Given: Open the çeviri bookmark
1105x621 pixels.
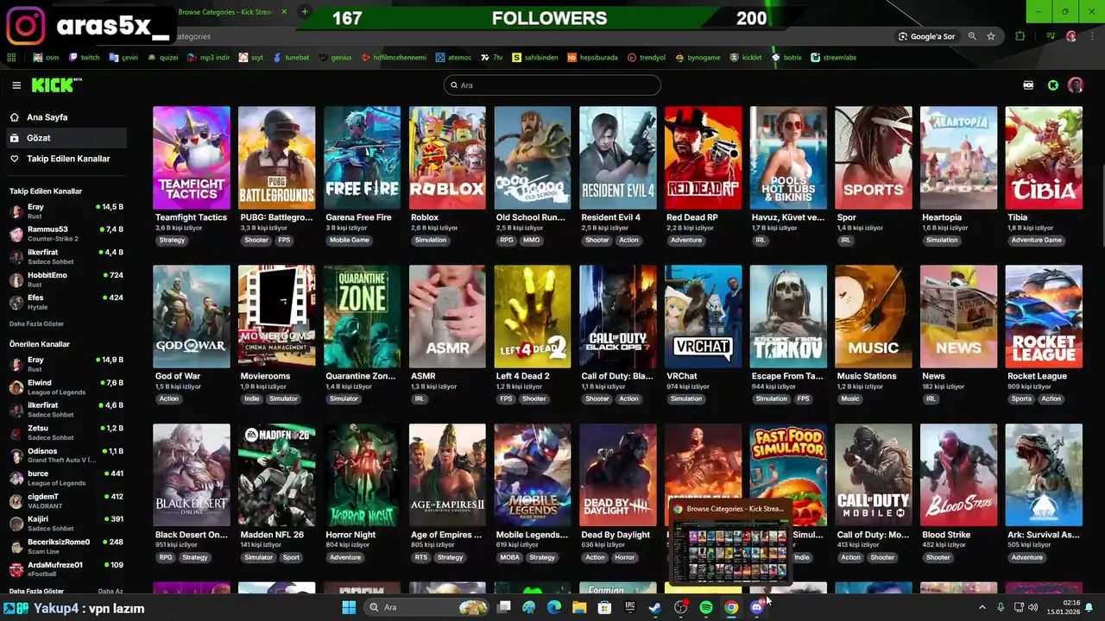Looking at the screenshot, I should 123,58.
